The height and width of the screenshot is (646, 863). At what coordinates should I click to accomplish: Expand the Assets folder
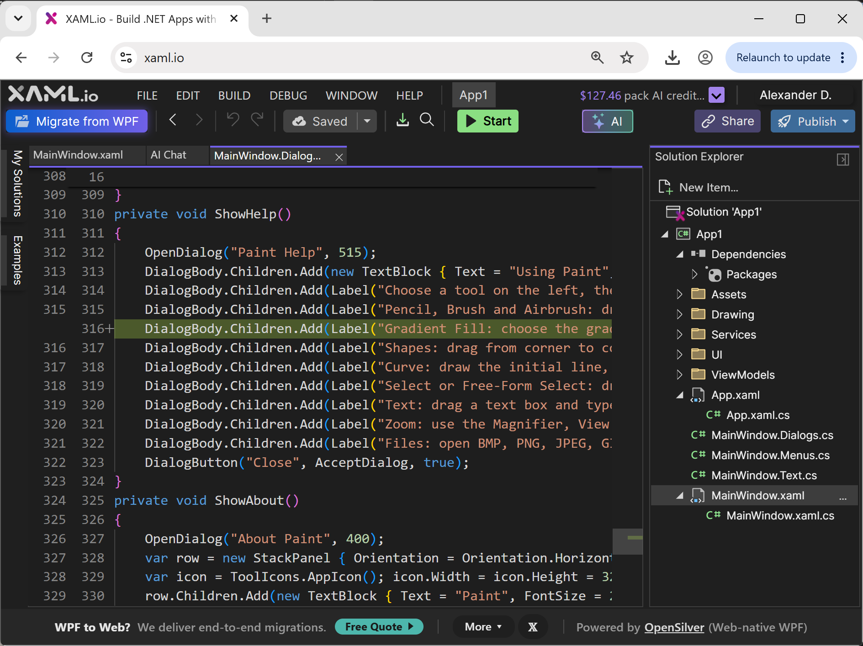(x=680, y=294)
